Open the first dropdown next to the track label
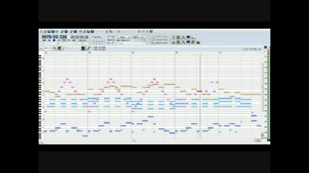 point(124,37)
